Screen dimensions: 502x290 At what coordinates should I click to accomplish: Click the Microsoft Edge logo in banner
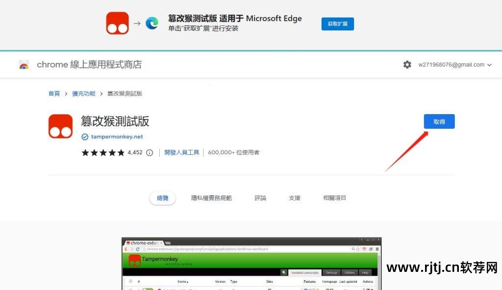click(152, 24)
